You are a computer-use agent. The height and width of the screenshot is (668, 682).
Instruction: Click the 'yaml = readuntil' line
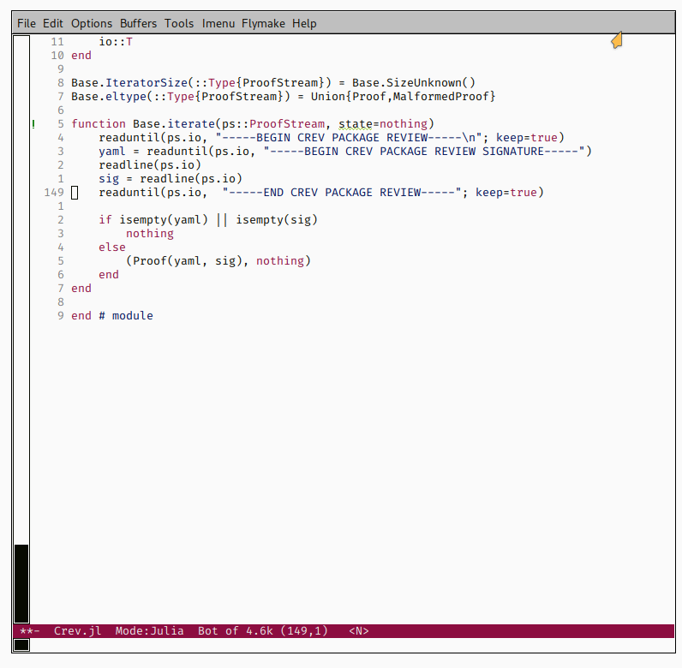345,152
